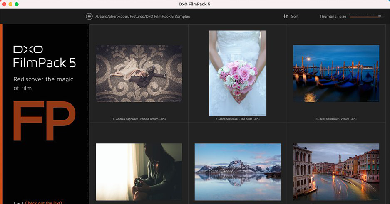
Task: Adjust the Thumbnail size slider
Action: tap(365, 16)
